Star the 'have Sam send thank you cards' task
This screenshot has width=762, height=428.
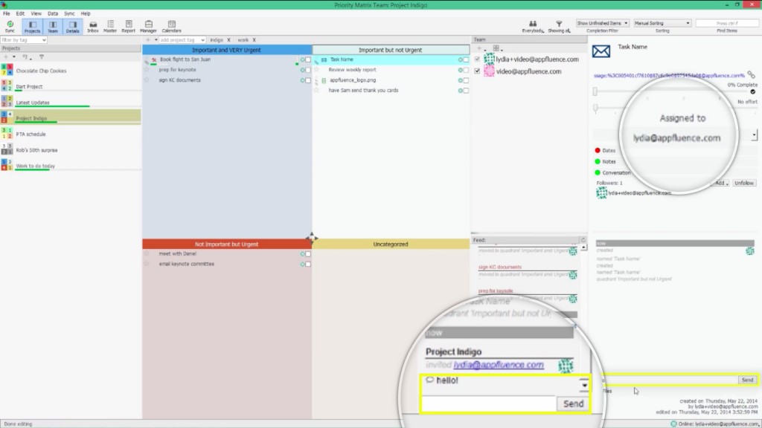(316, 90)
